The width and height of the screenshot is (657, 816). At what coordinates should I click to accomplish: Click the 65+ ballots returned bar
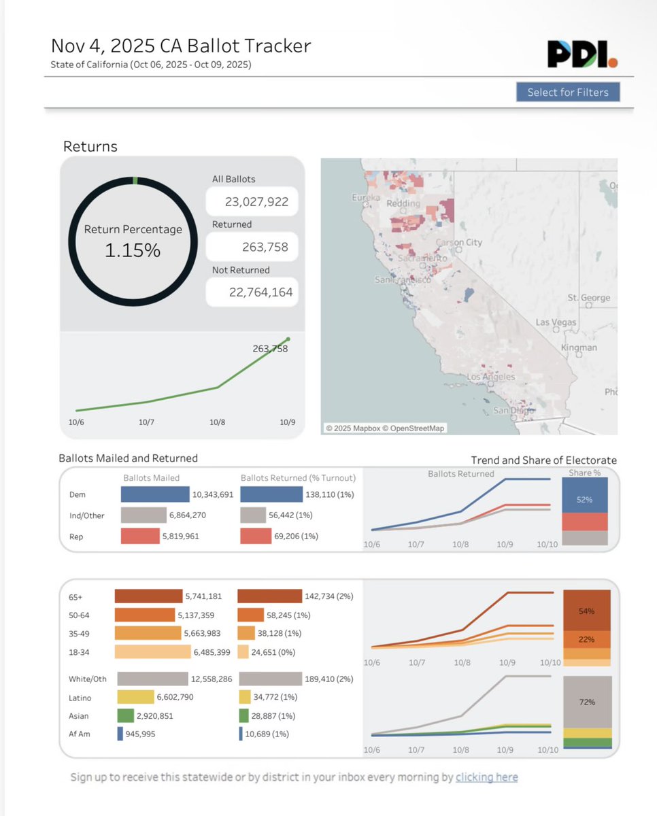click(x=269, y=596)
